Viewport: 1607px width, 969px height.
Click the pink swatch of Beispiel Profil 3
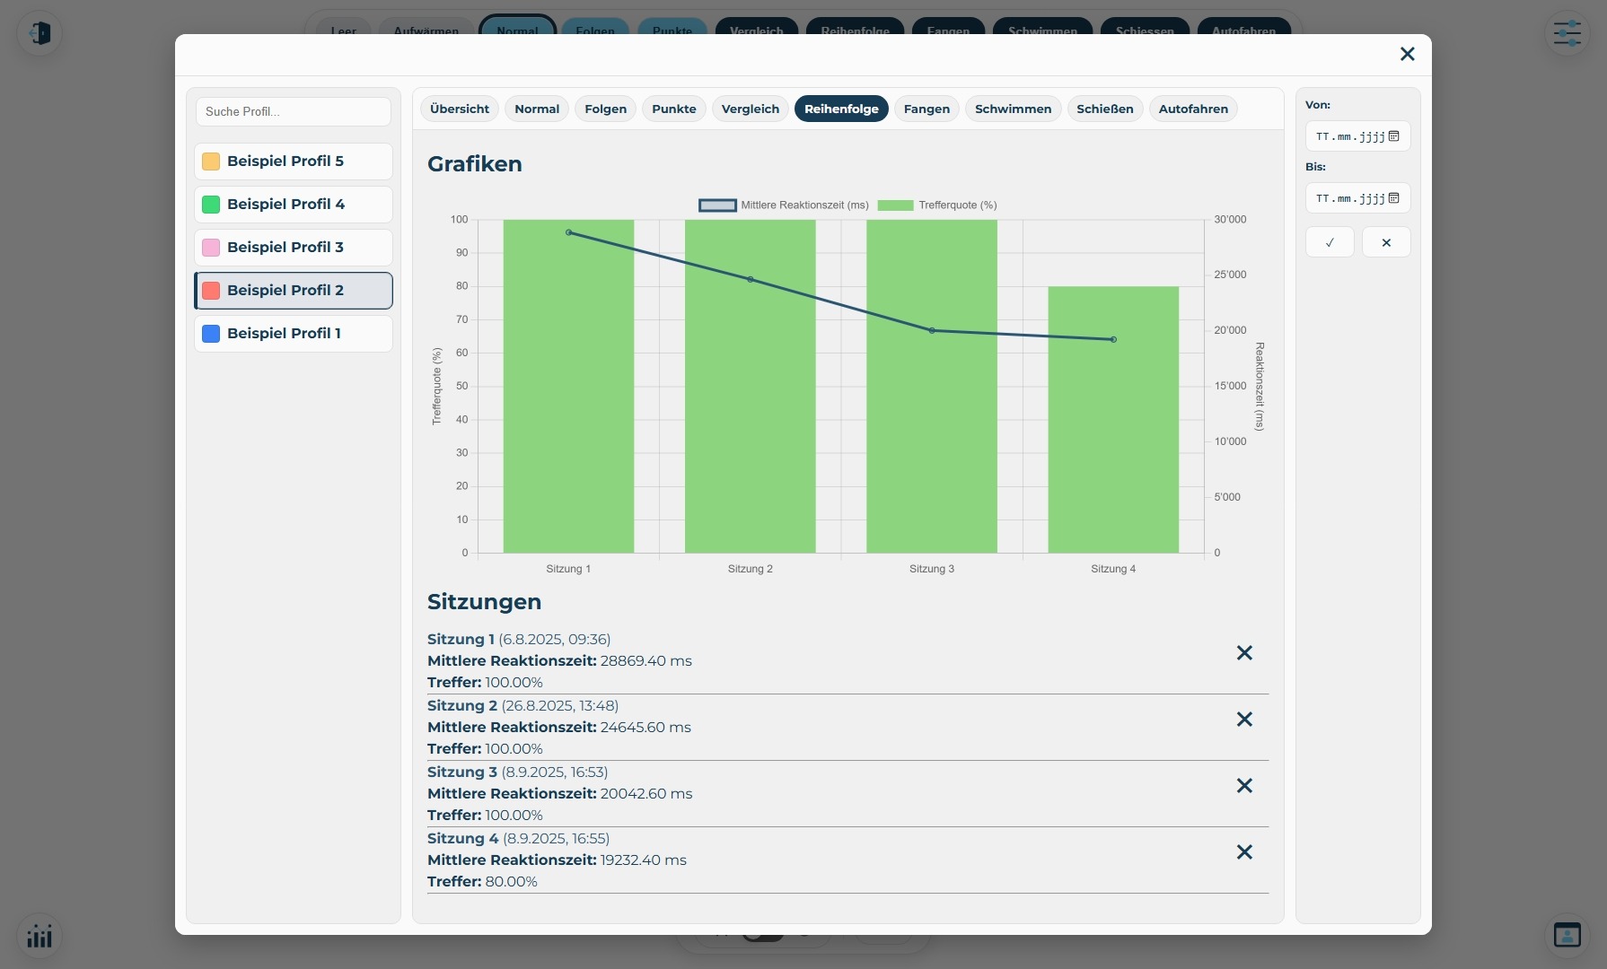[211, 248]
